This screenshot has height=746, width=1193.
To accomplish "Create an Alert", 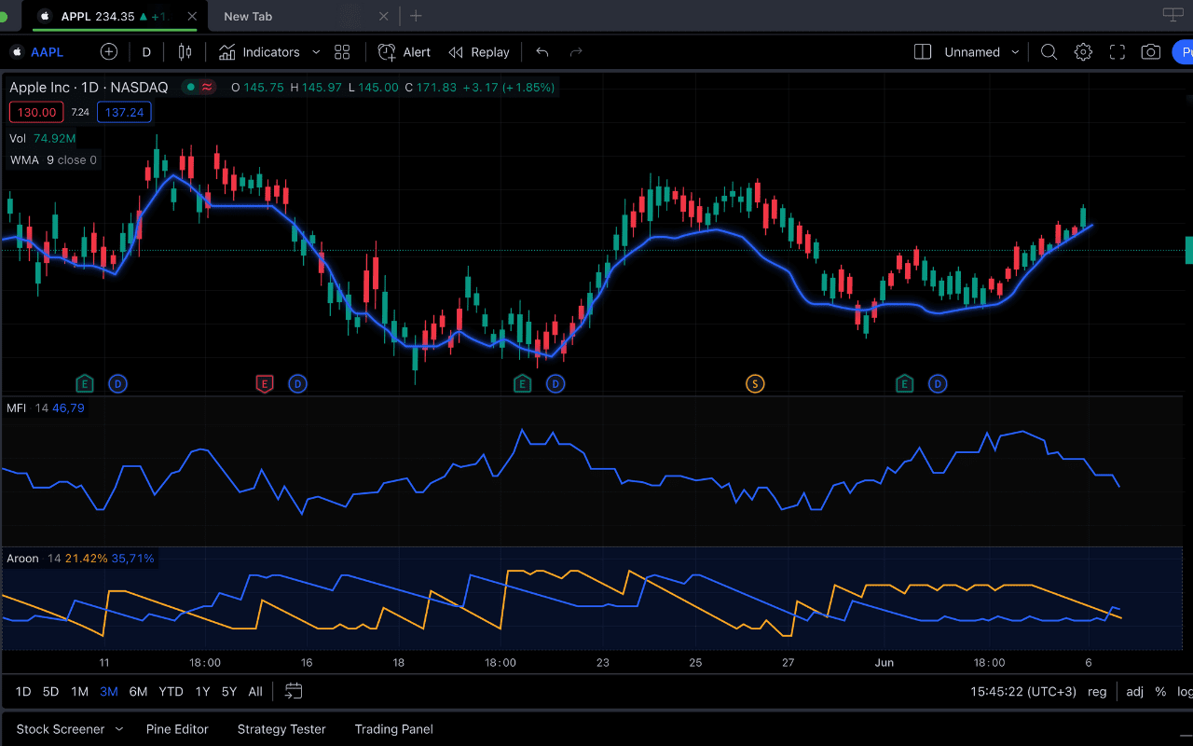I will tap(405, 52).
